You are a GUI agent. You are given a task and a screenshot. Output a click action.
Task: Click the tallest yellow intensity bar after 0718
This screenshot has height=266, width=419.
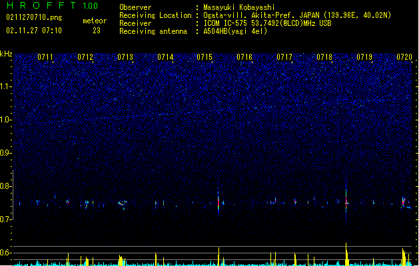[346, 254]
